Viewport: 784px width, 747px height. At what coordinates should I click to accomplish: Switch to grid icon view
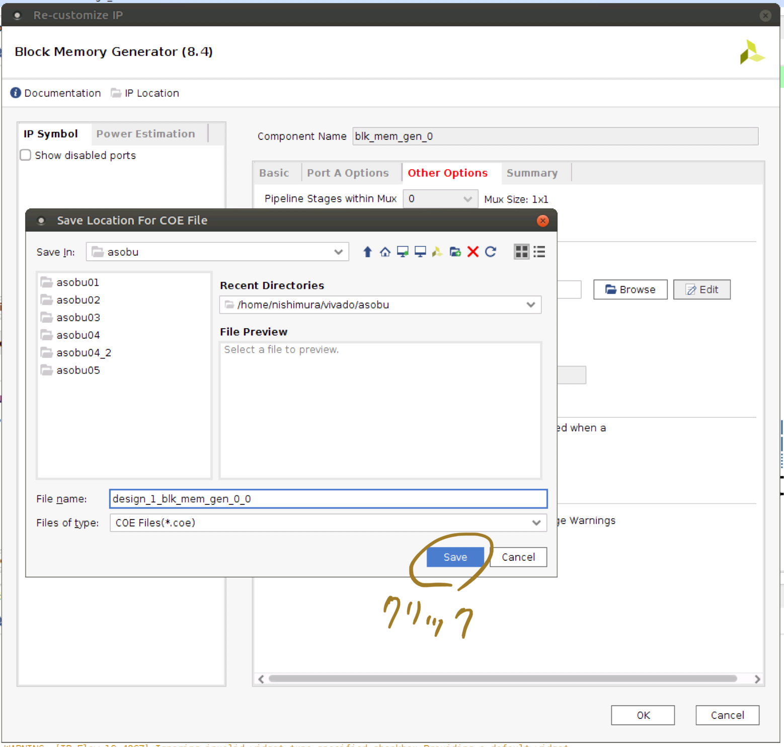522,252
